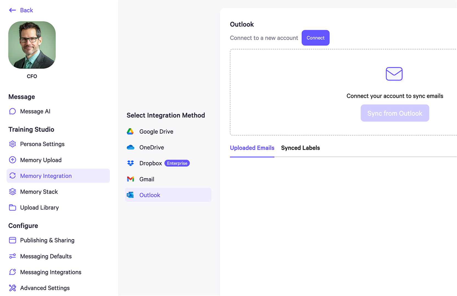The width and height of the screenshot is (457, 296).
Task: Choose OneDrive as integration method
Action: [151, 147]
